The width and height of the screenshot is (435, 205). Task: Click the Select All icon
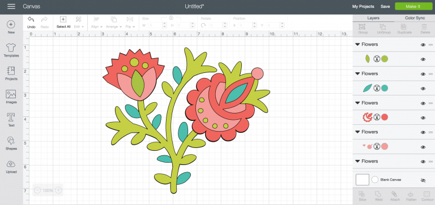pos(63,19)
